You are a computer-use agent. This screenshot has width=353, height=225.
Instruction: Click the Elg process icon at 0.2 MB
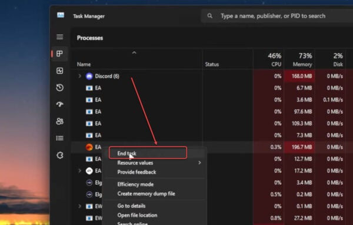click(89, 194)
